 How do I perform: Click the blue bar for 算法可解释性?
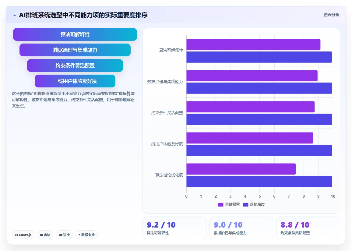pos(259,57)
